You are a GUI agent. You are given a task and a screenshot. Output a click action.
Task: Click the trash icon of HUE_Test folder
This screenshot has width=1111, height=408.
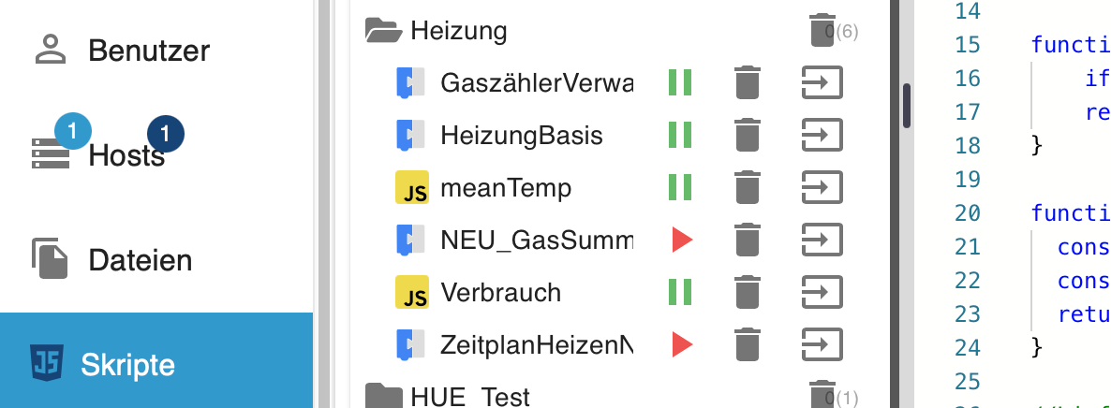822,394
